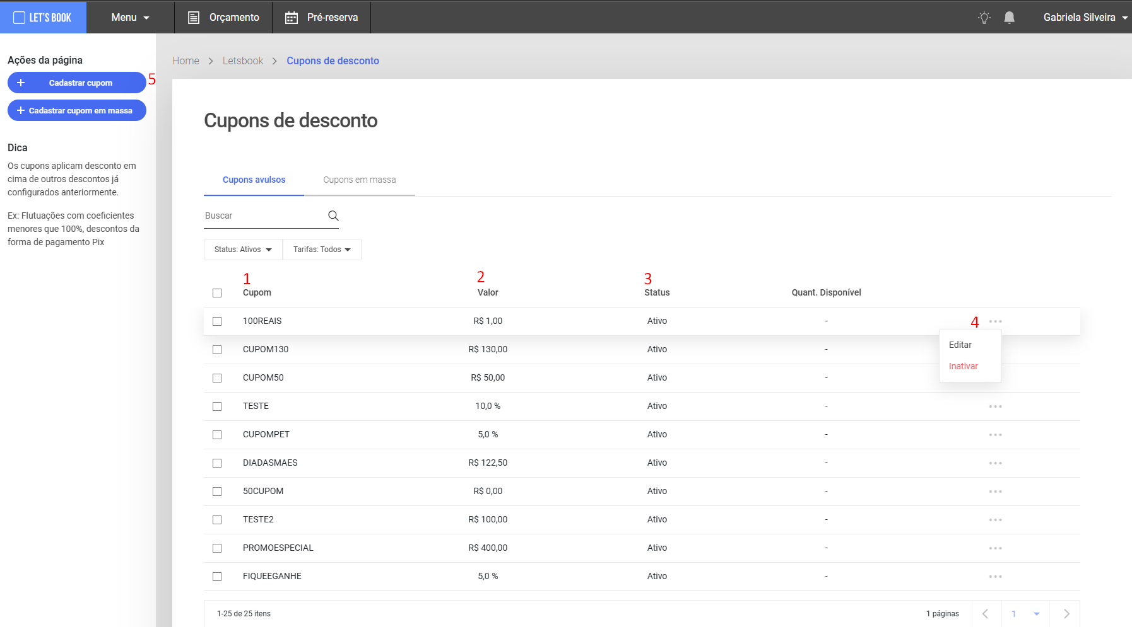1132x627 pixels.
Task: Check the 50CUPOM coupon row
Action: click(217, 492)
